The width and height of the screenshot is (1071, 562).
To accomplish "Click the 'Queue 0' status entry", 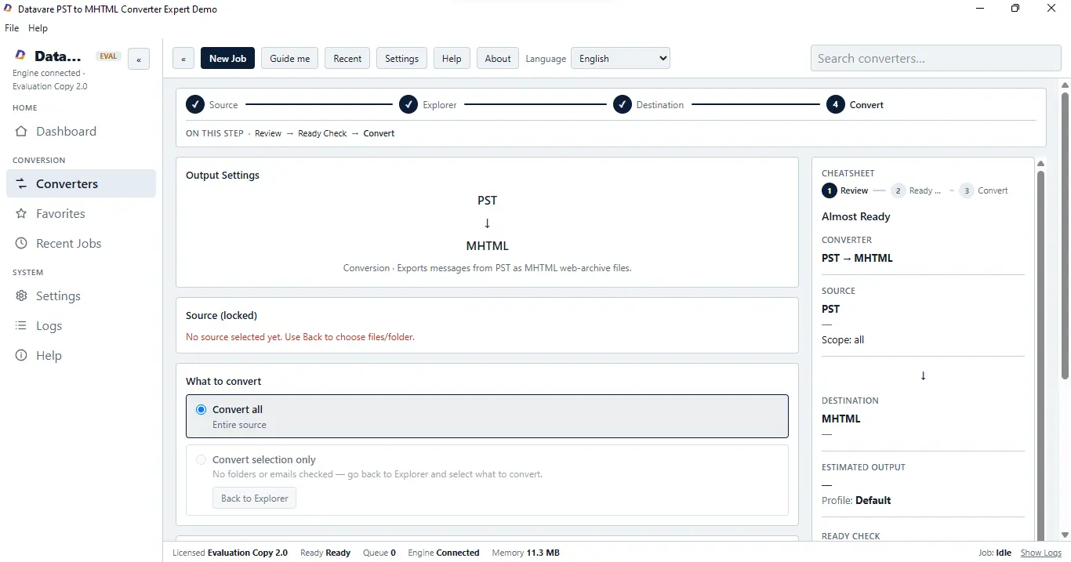I will pyautogui.click(x=379, y=553).
